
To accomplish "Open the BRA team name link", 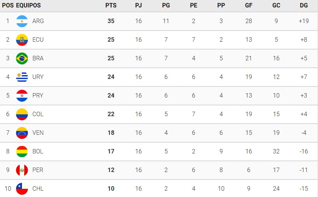I will click(38, 58).
